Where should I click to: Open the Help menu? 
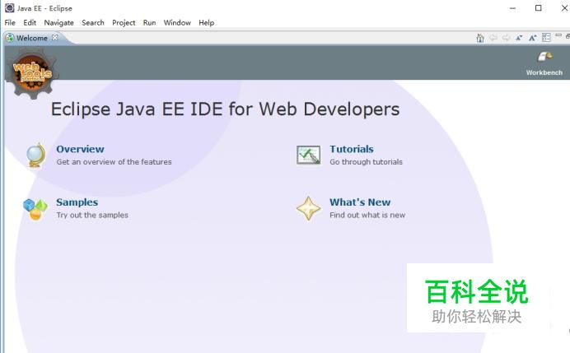pyautogui.click(x=206, y=22)
